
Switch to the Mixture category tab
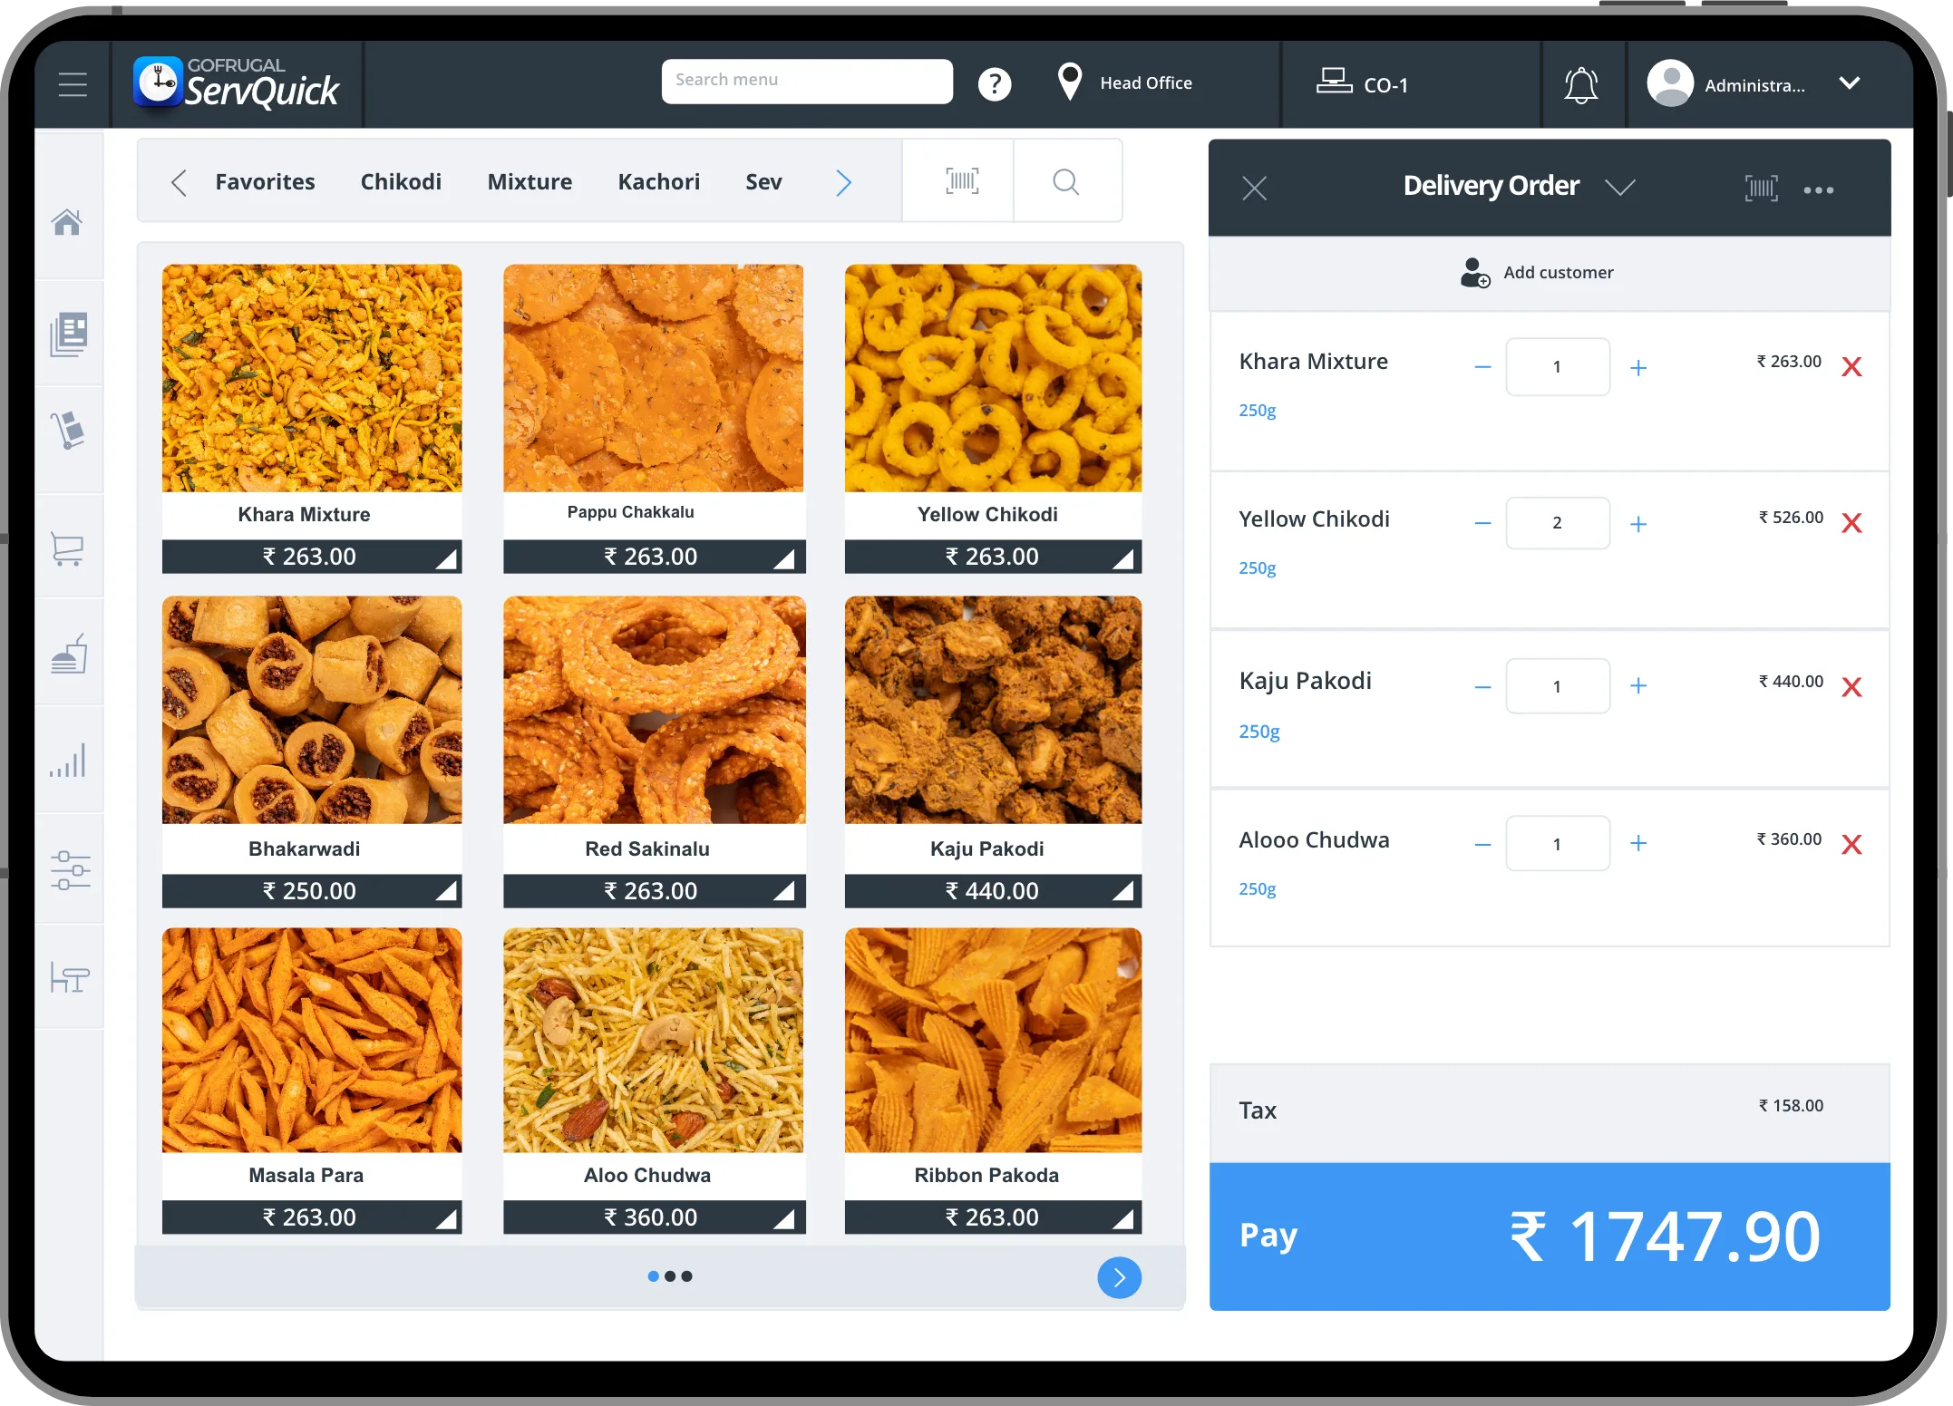point(530,182)
